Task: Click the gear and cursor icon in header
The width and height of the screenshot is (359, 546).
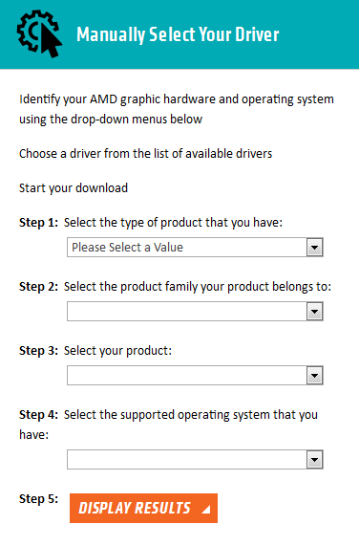Action: (39, 33)
